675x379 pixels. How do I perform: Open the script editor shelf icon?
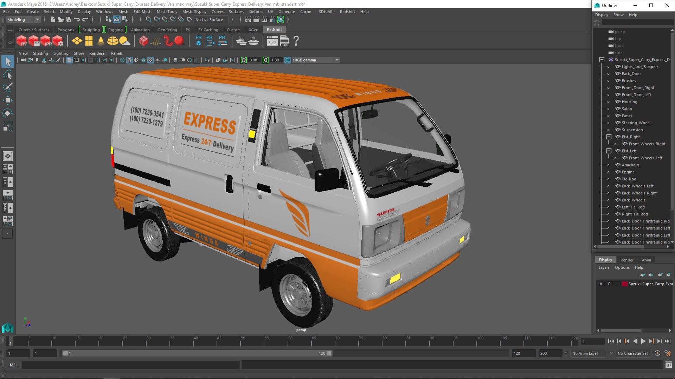pos(272,41)
